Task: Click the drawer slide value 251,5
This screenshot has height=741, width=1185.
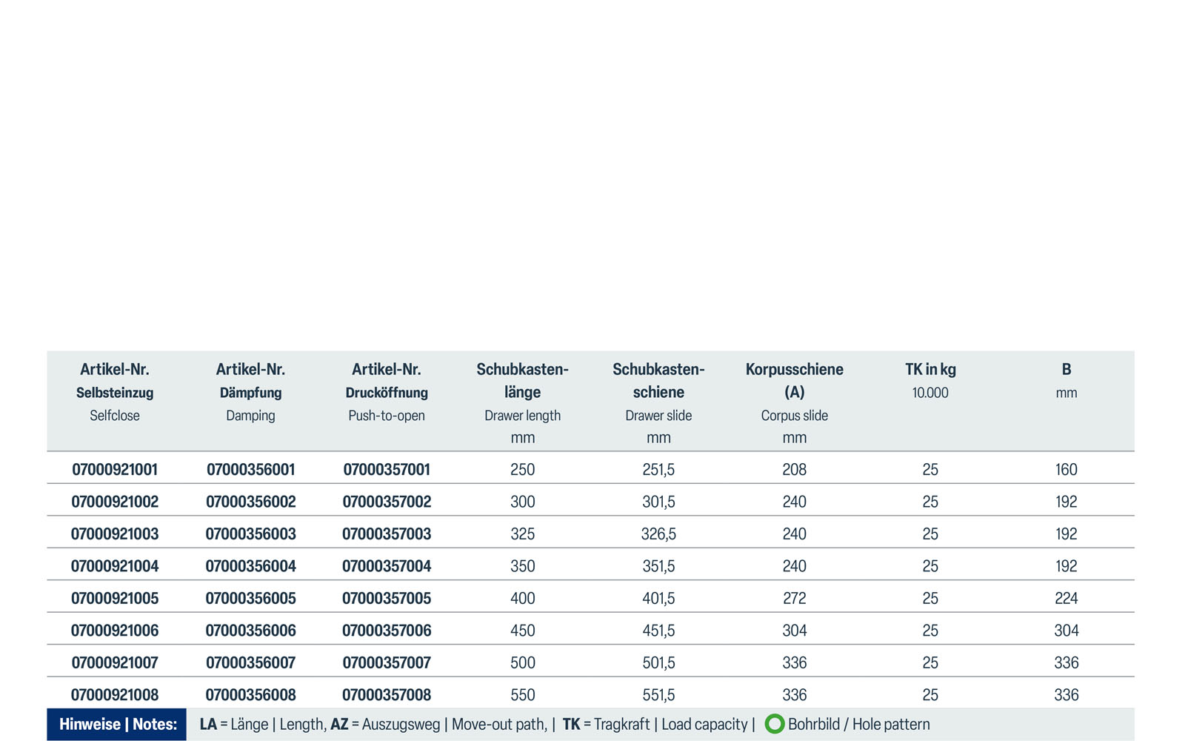Action: [x=658, y=469]
